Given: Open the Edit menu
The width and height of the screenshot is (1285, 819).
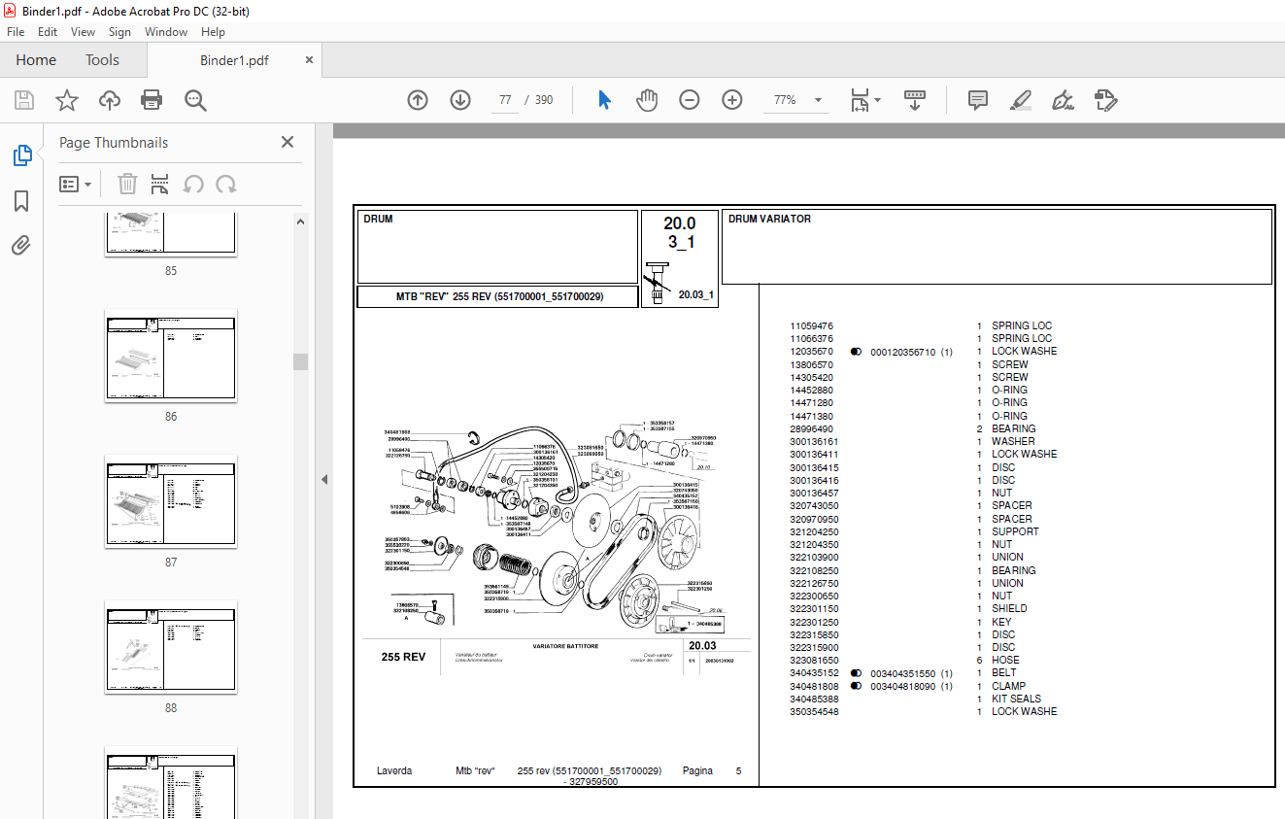Looking at the screenshot, I should pyautogui.click(x=48, y=32).
